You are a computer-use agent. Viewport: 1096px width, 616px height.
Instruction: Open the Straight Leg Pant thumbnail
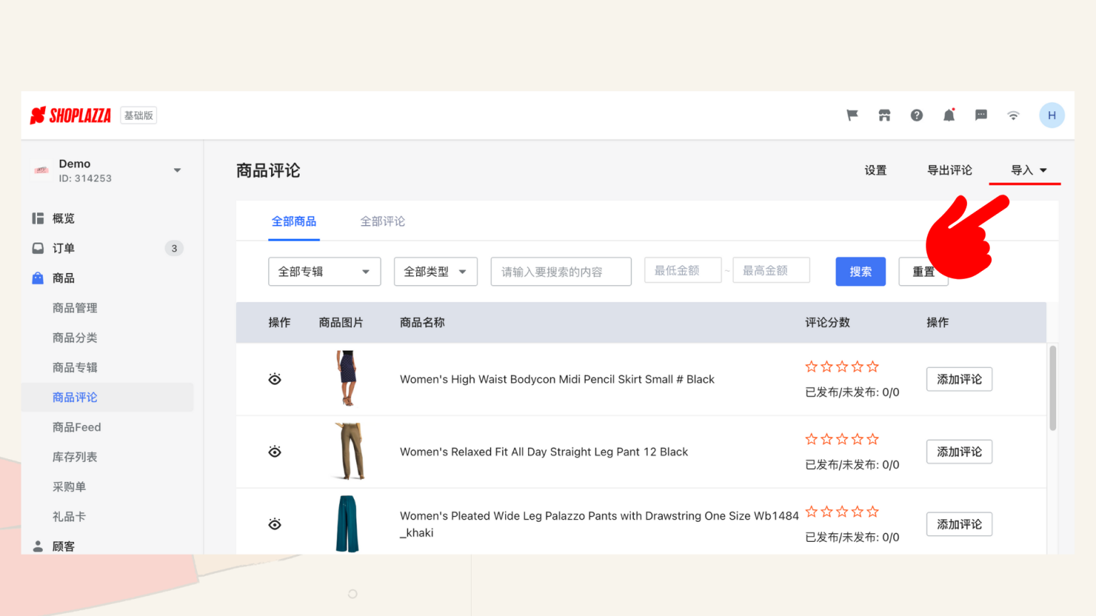[x=350, y=451]
